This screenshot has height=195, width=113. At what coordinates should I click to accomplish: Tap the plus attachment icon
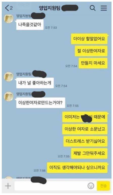(x=8, y=186)
